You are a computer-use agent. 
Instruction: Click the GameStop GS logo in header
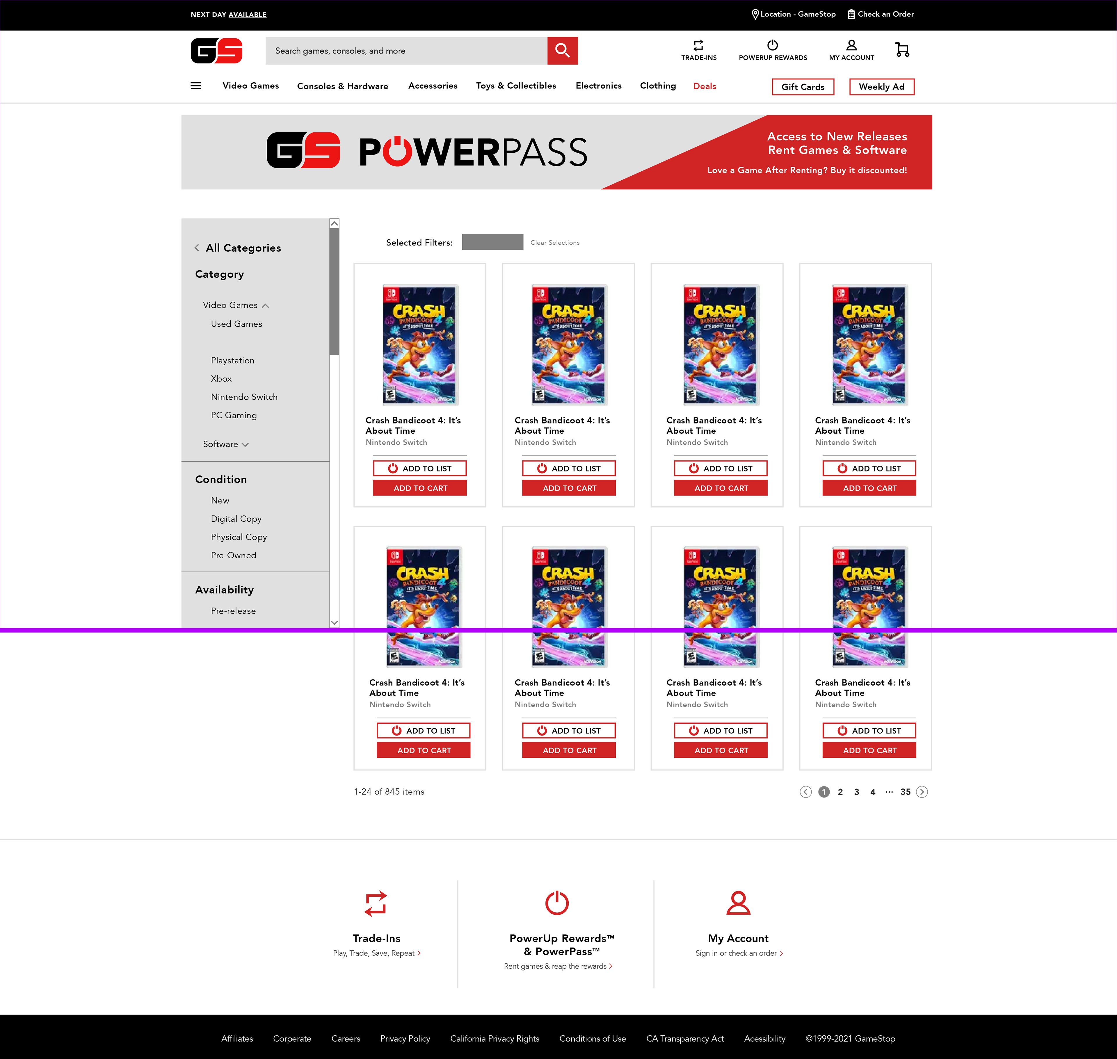click(x=217, y=51)
